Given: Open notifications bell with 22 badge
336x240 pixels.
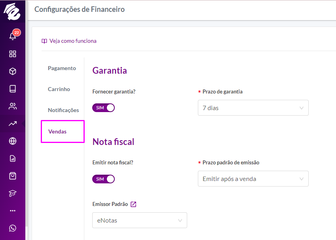Looking at the screenshot, I should pos(13,35).
